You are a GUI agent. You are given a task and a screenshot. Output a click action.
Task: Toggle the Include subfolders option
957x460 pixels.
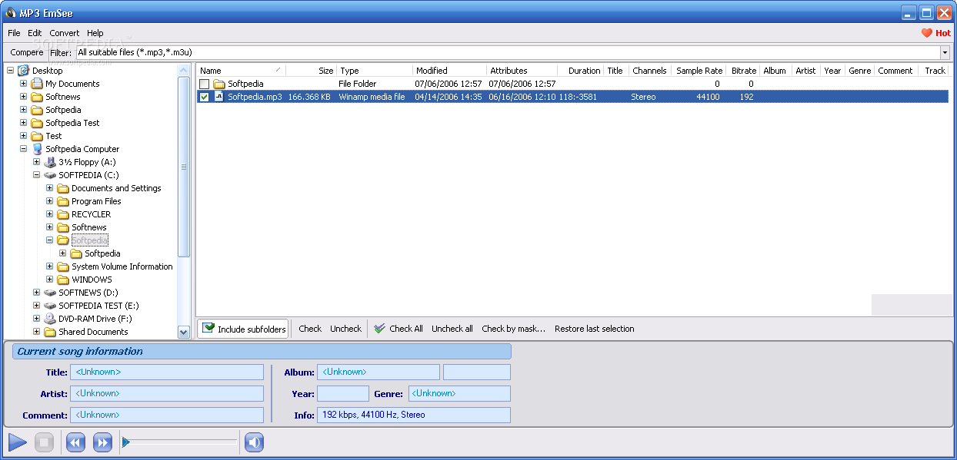click(243, 329)
